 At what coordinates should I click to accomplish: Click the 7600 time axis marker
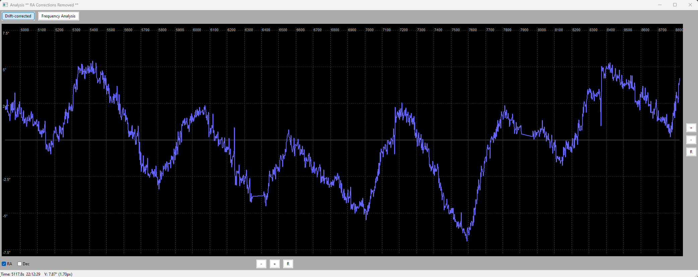click(473, 30)
